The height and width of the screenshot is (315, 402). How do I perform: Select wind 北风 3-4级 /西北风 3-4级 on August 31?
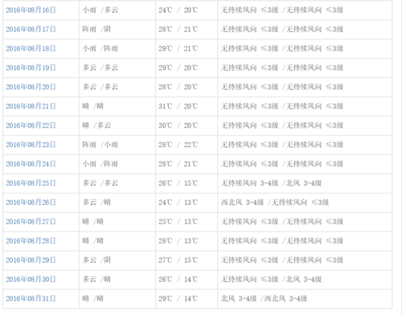tap(264, 299)
